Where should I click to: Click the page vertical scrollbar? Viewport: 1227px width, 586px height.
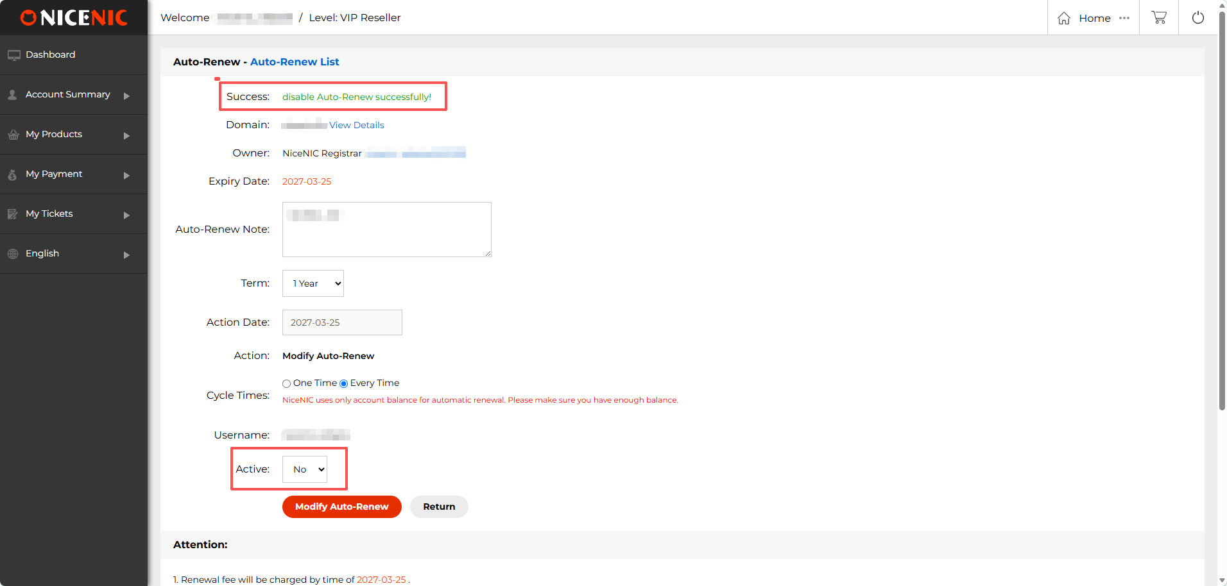(1222, 212)
